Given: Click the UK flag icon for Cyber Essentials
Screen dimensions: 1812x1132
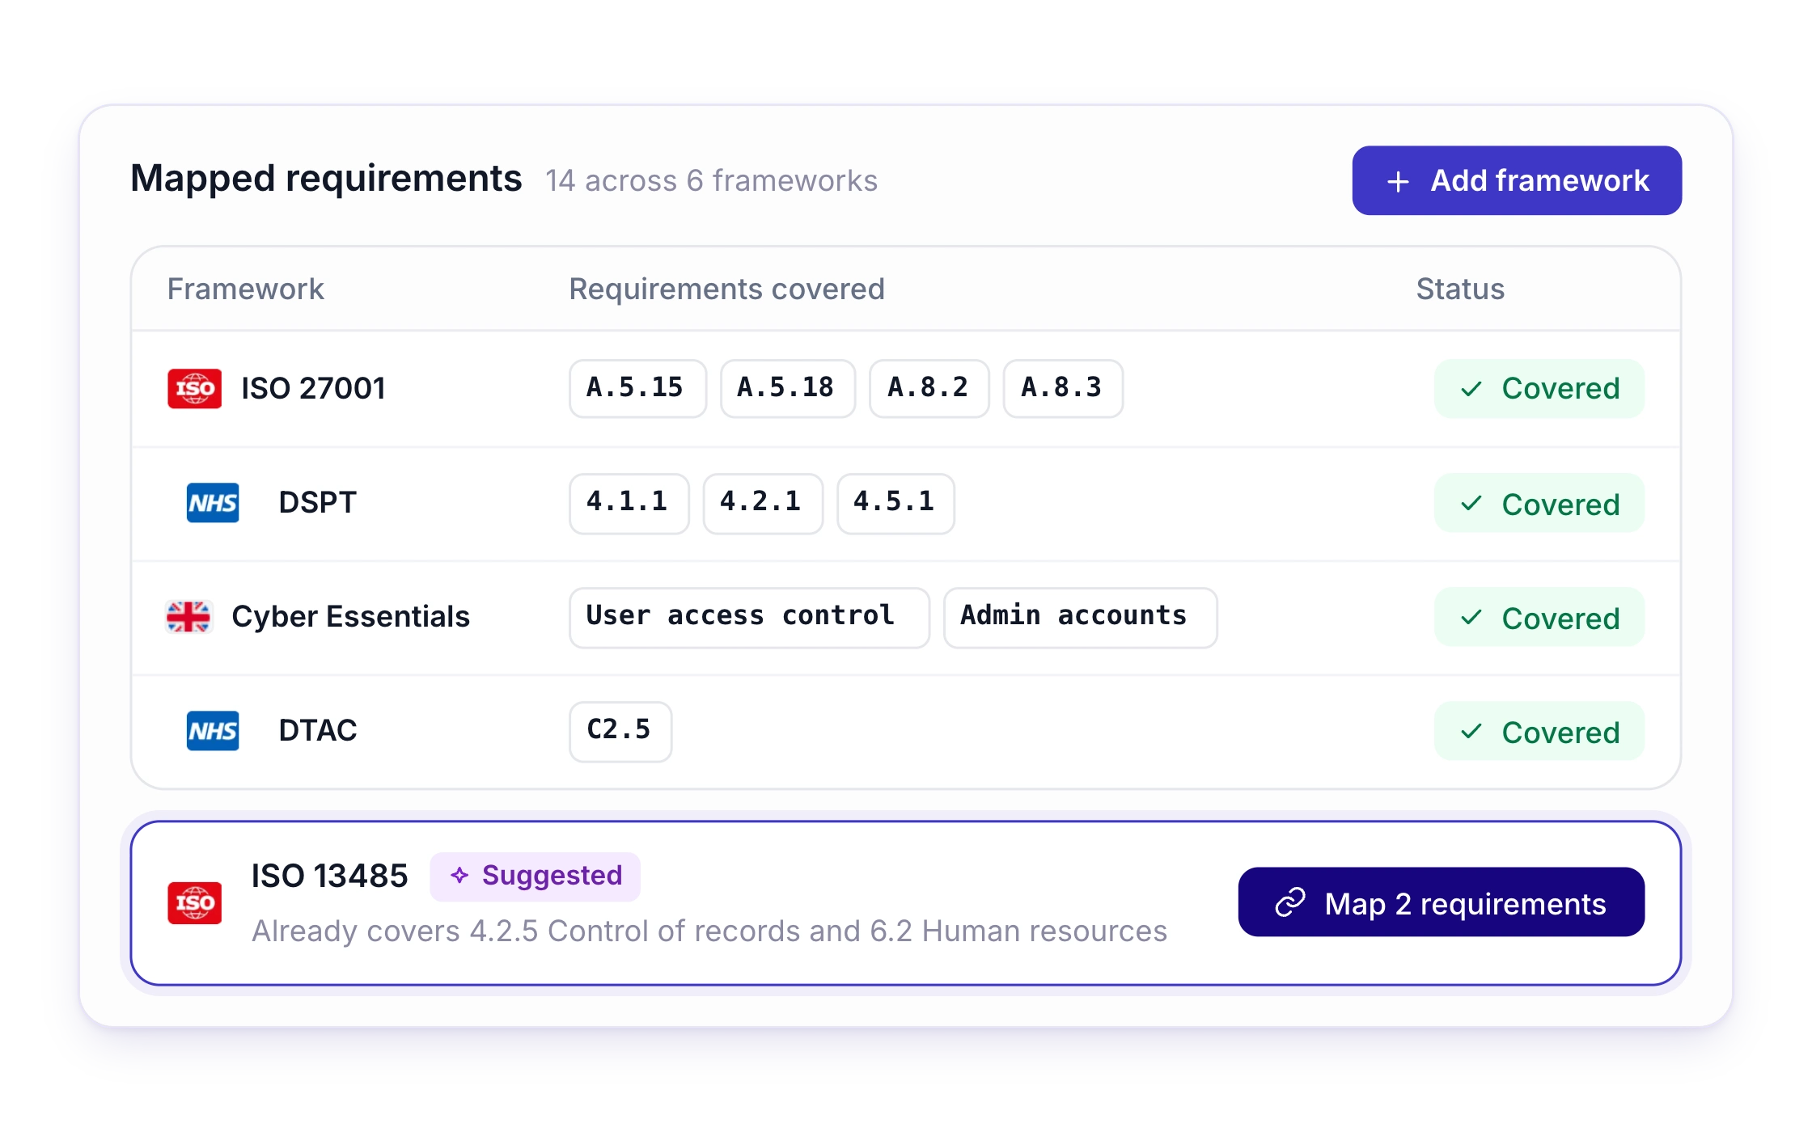Looking at the screenshot, I should [188, 617].
